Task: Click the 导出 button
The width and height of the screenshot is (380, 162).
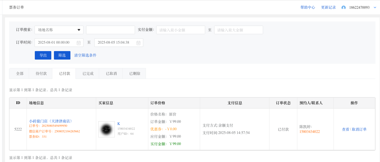Action: [43, 55]
